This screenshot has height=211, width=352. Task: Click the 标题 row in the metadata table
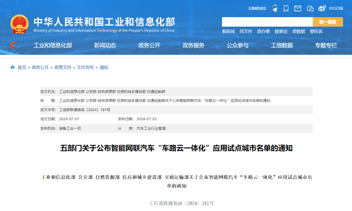click(x=176, y=101)
